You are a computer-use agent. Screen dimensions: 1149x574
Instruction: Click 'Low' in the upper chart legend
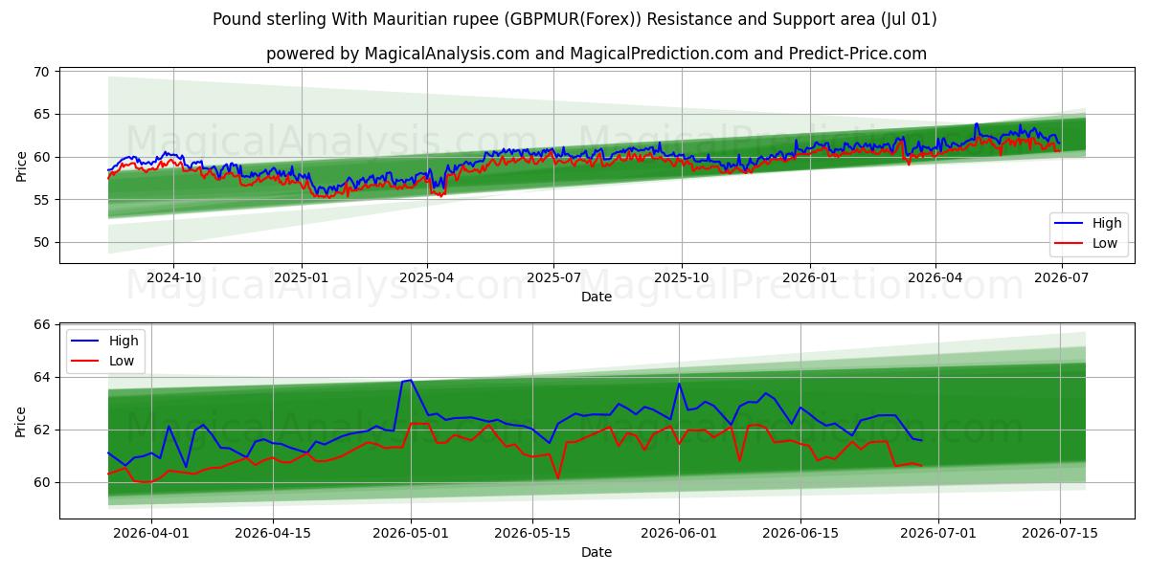coord(1105,243)
